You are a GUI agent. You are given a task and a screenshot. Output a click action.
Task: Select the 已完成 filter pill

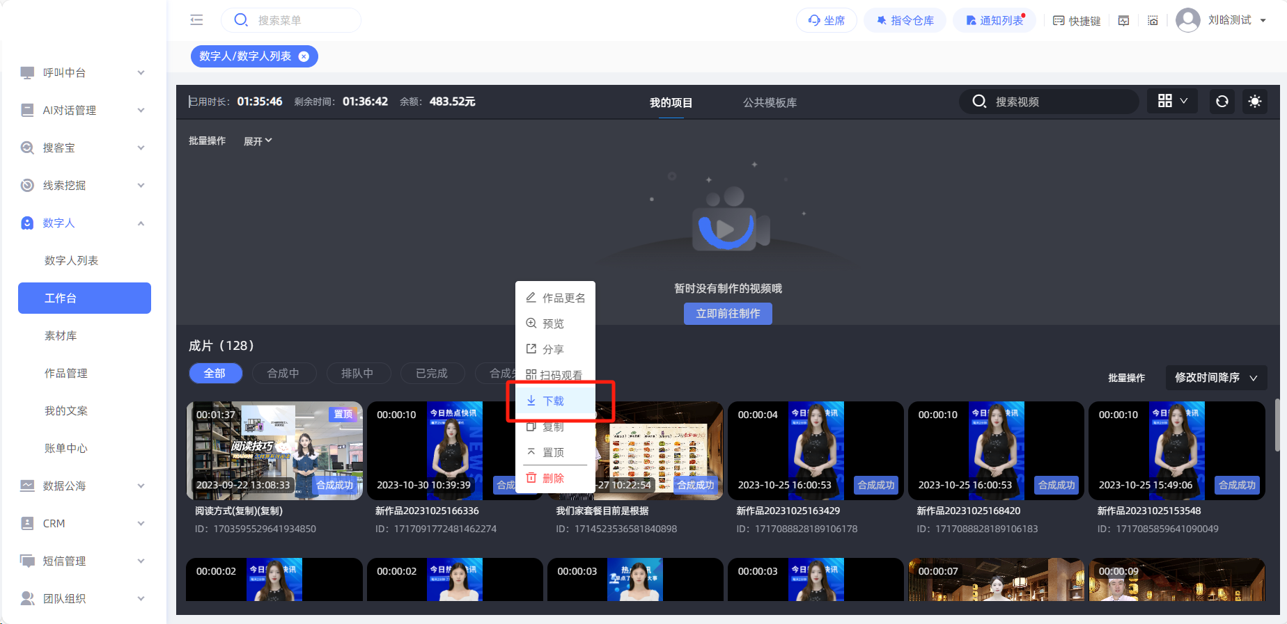tap(432, 374)
